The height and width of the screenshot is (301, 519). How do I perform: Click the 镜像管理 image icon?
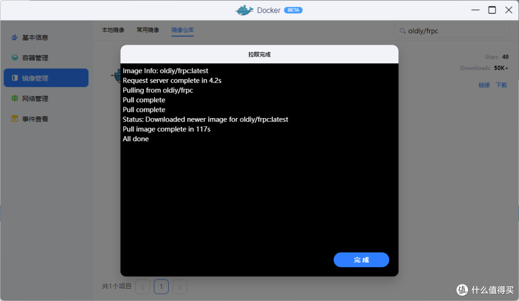pyautogui.click(x=14, y=78)
